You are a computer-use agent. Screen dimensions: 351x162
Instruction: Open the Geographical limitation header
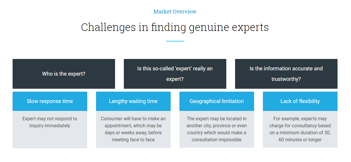217,101
